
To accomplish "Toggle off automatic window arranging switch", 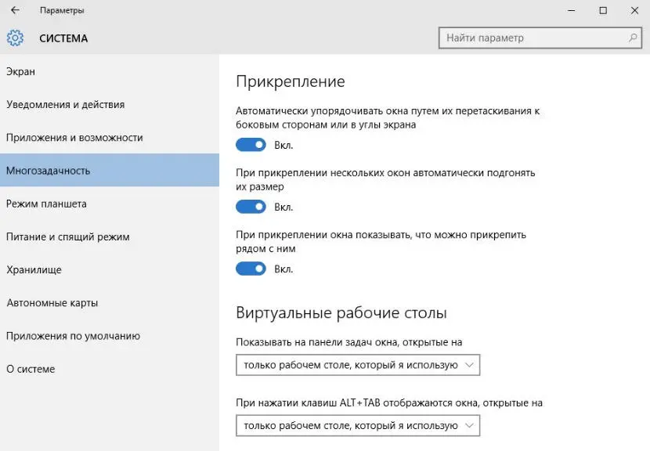I will pyautogui.click(x=251, y=145).
